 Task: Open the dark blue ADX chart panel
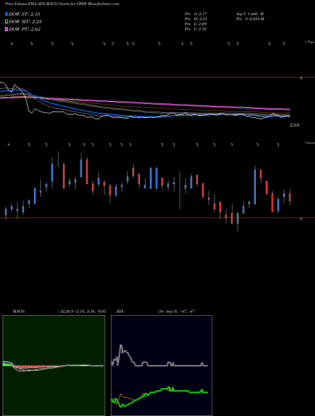pos(161,366)
